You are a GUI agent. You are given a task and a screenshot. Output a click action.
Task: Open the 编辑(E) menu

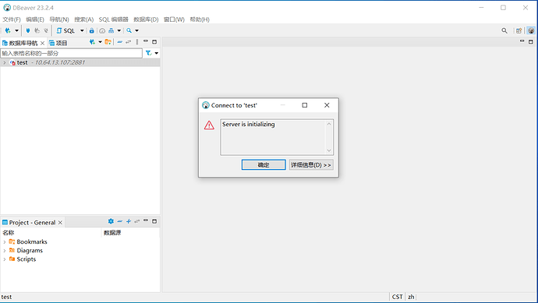[35, 19]
